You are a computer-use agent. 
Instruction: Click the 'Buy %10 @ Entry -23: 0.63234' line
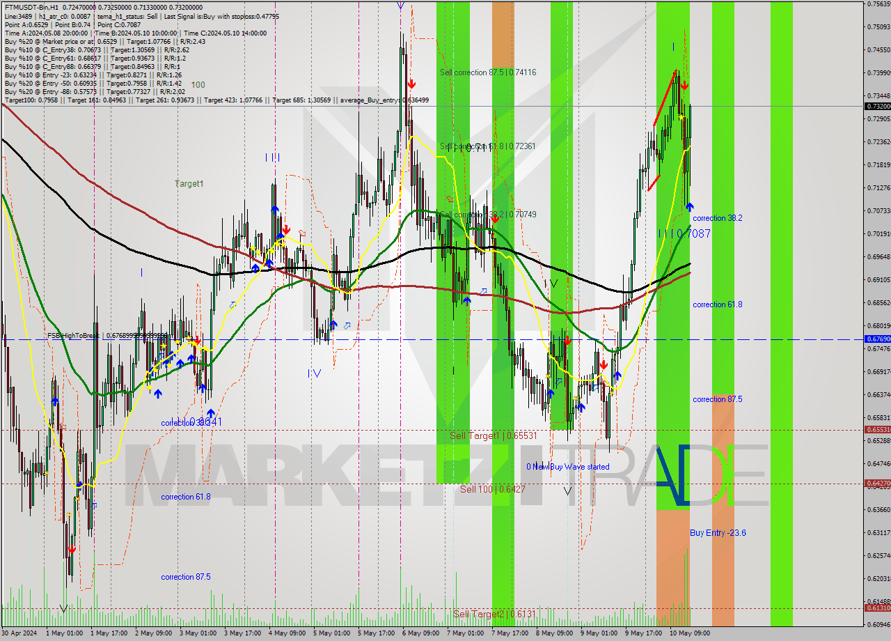93,75
